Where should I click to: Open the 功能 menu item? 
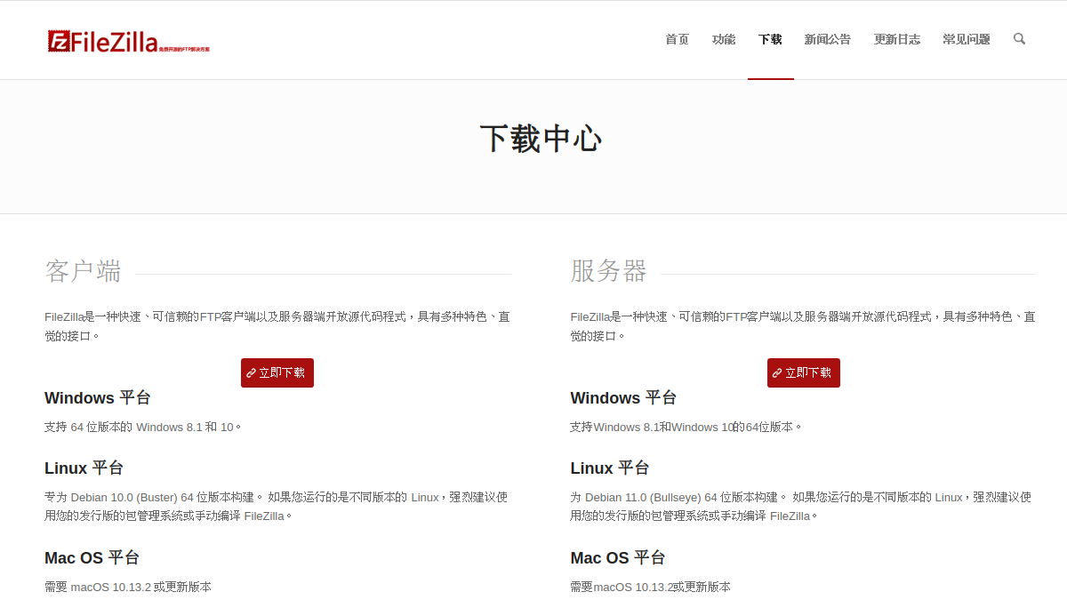724,39
